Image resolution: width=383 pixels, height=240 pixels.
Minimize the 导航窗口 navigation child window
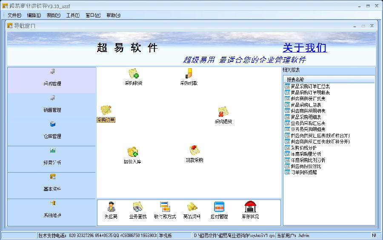pos(354,26)
